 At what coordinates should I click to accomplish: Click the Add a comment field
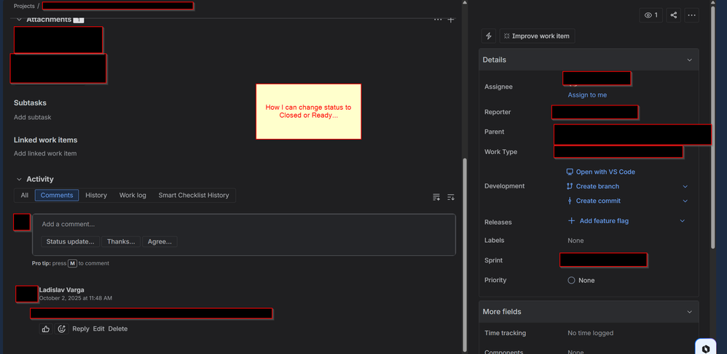coord(244,224)
